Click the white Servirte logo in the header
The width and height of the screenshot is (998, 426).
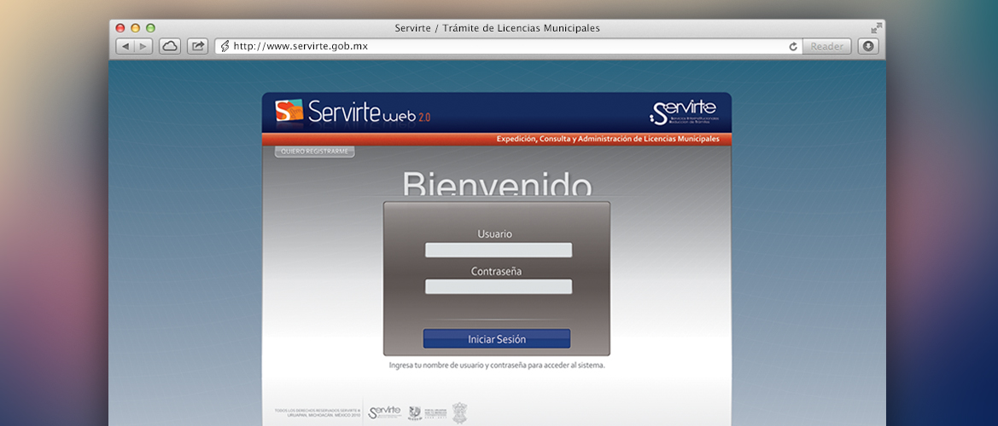pyautogui.click(x=683, y=112)
